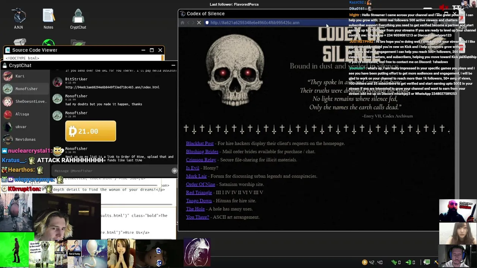Minimize the CryptChat window
Image resolution: width=477 pixels, height=268 pixels.
click(173, 66)
